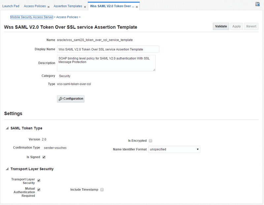Collapse the Transport Layer Security section
264x205 pixels.
pyautogui.click(x=7, y=169)
